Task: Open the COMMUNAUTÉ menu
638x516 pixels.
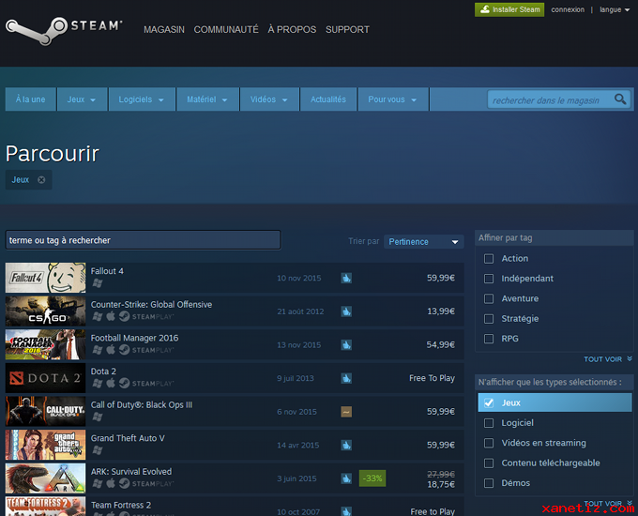Action: (226, 30)
